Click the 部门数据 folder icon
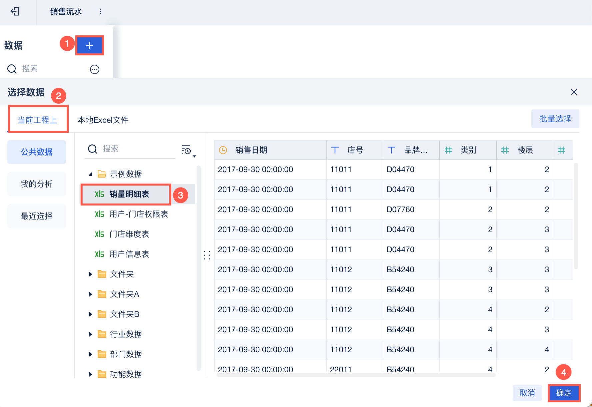The image size is (592, 407). pos(102,354)
